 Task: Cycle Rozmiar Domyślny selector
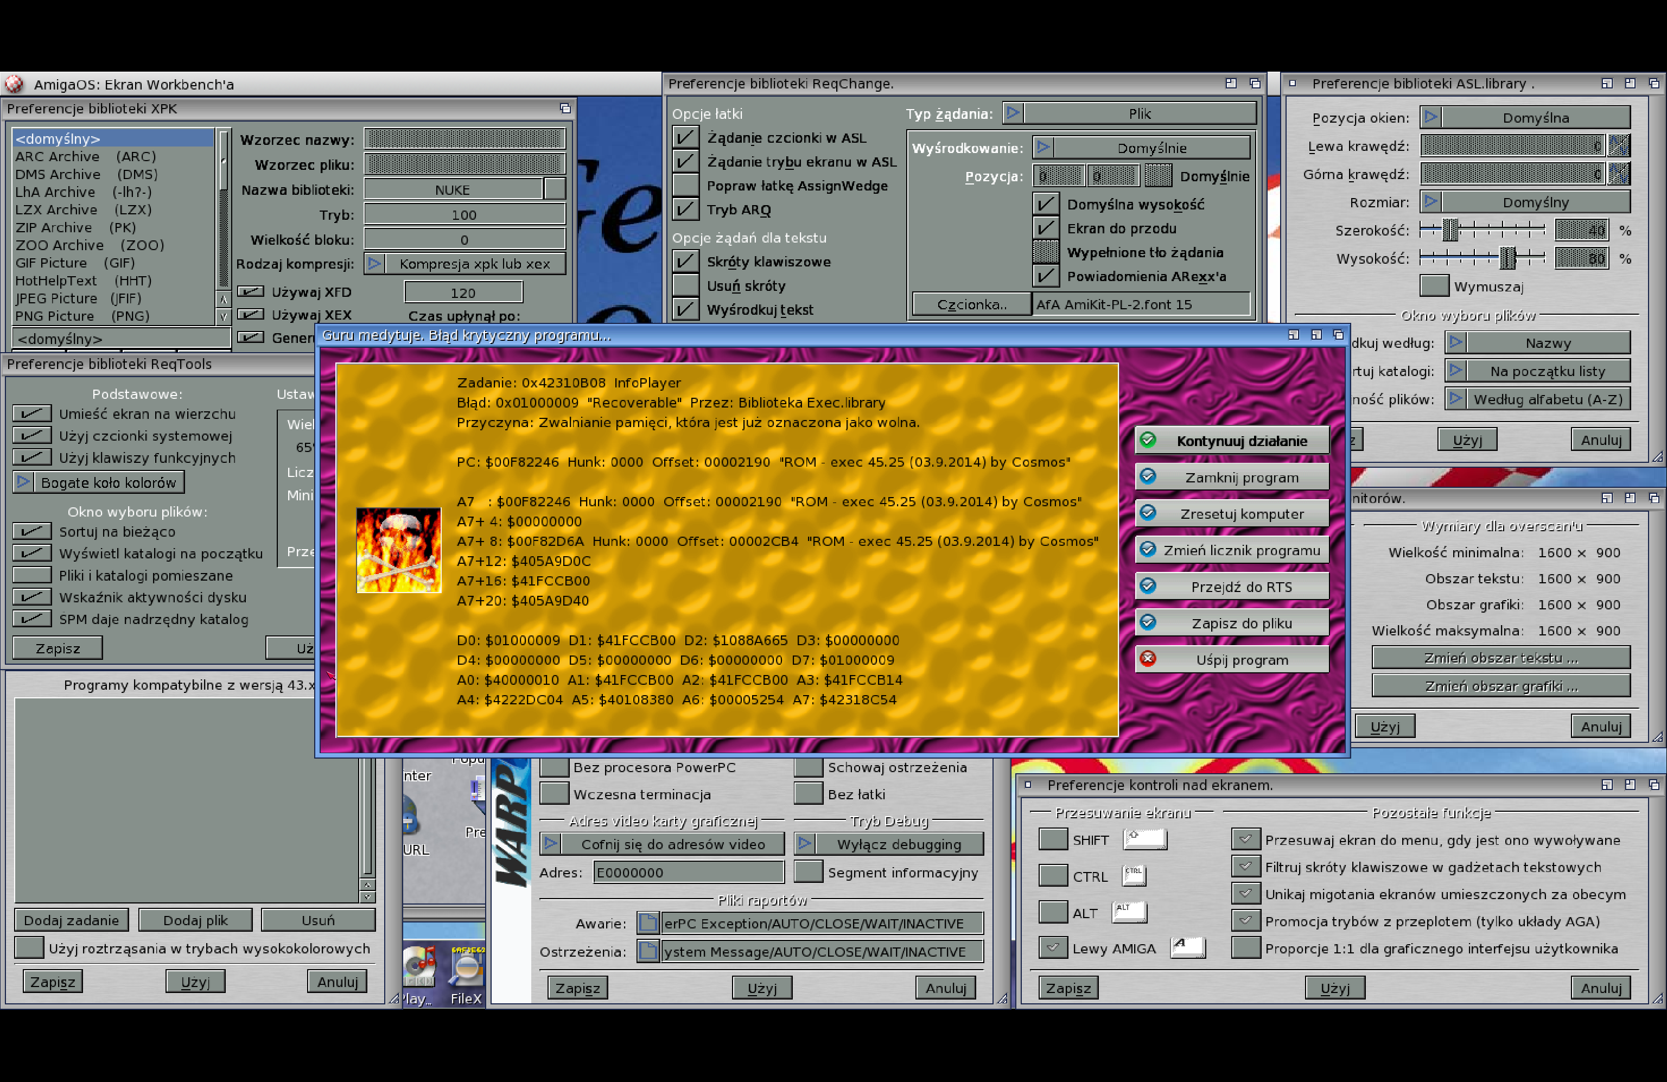(1525, 202)
